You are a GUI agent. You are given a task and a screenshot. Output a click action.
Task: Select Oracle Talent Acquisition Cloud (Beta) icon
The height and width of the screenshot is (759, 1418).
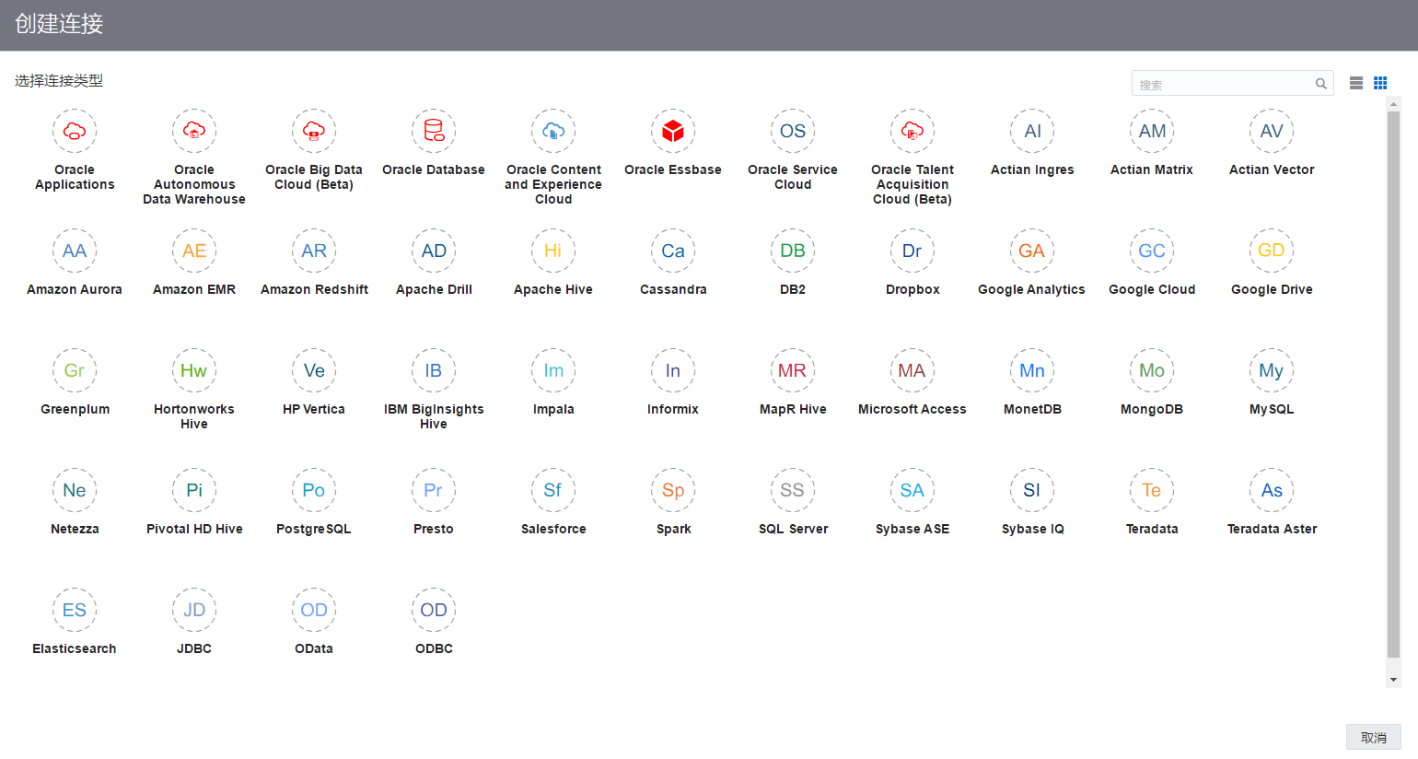tap(912, 131)
